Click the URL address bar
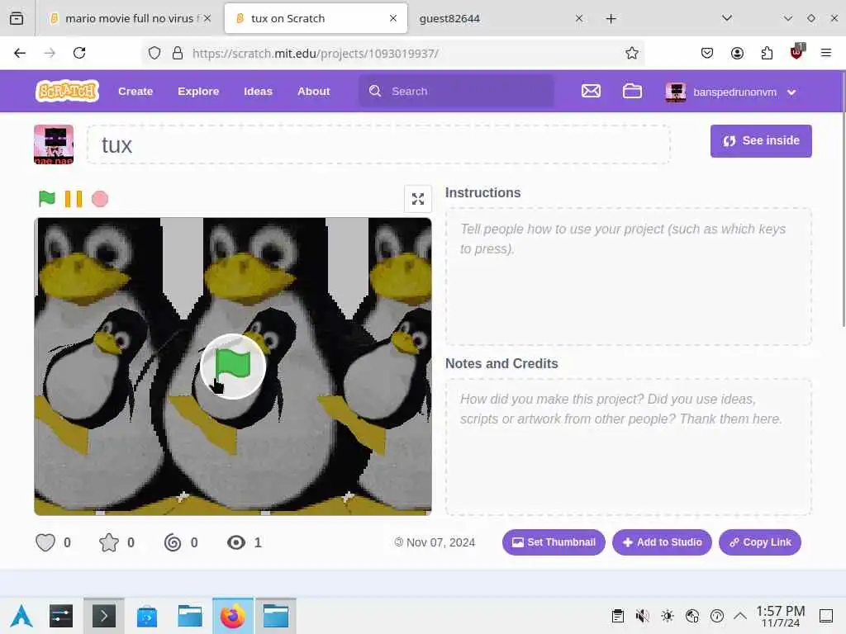Screen dimensions: 846x634 coord(394,53)
